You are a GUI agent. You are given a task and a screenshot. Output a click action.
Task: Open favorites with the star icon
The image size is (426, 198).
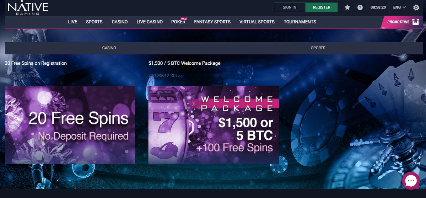coord(347,7)
